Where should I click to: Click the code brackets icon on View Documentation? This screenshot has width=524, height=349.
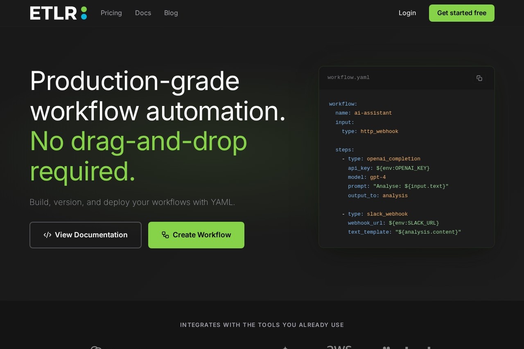coord(47,235)
